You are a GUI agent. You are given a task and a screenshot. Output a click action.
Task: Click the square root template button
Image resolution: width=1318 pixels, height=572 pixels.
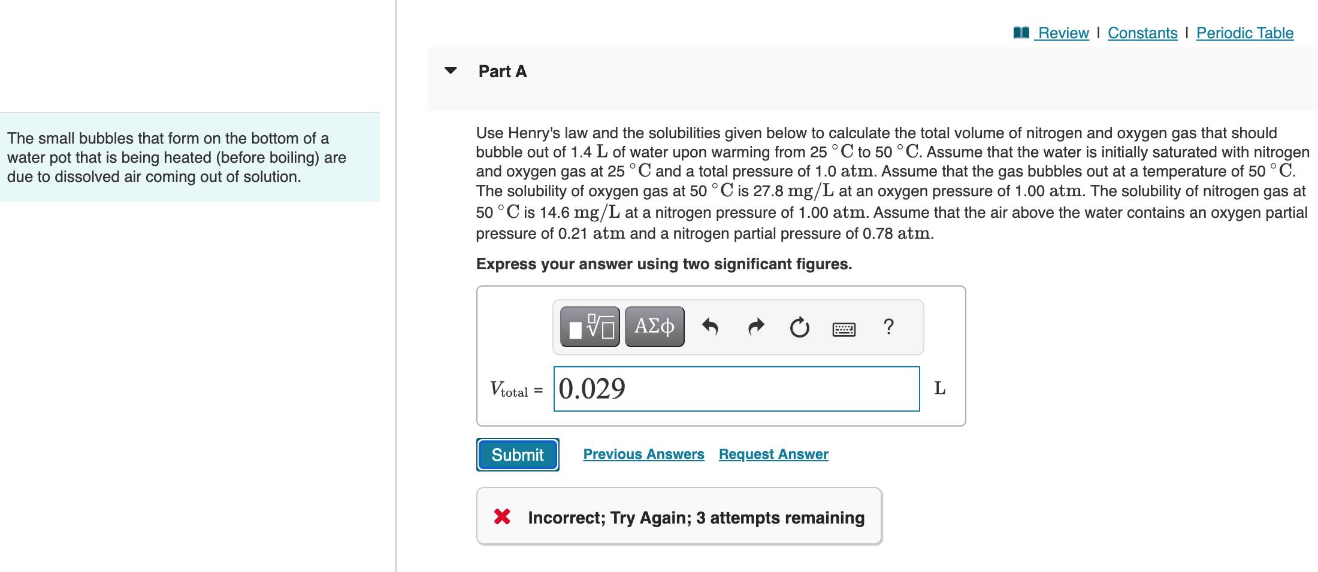589,327
